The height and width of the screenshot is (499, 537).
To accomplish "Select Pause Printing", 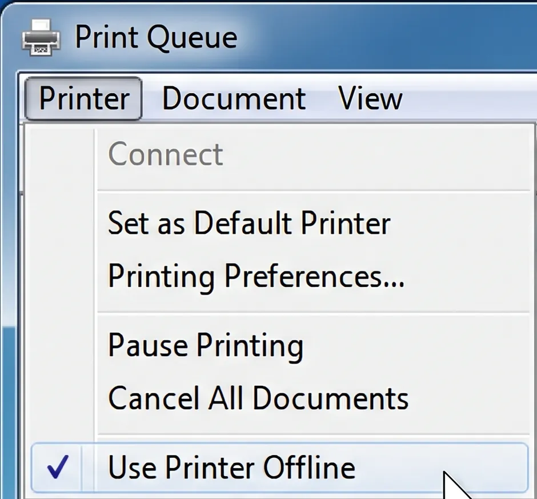I will tap(279, 345).
